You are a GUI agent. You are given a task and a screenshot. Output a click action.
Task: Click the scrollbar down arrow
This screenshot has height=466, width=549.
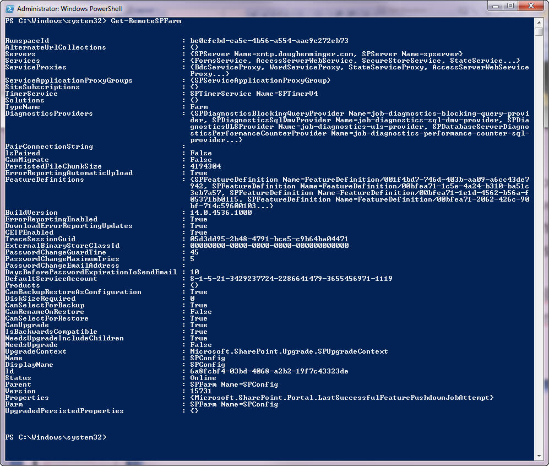point(539,456)
